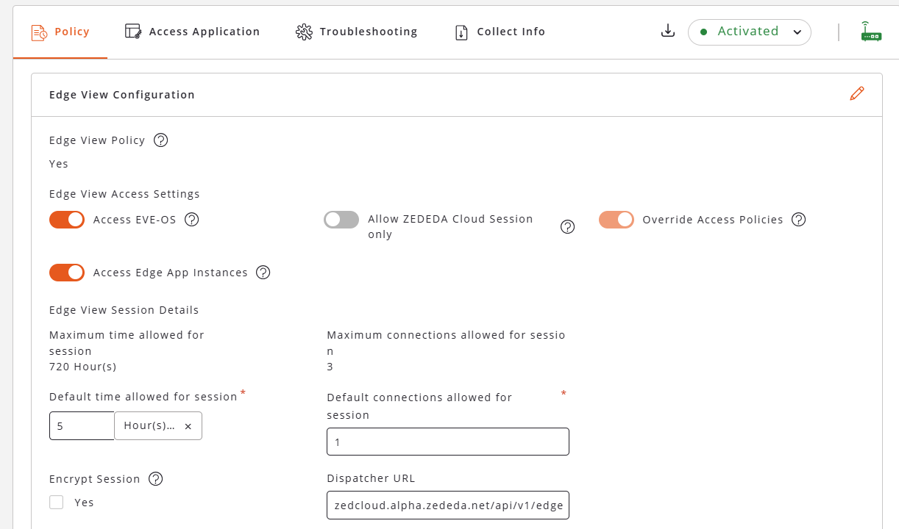Disable the Access Edge App Instances switch
Image resolution: width=899 pixels, height=529 pixels.
[x=67, y=273]
